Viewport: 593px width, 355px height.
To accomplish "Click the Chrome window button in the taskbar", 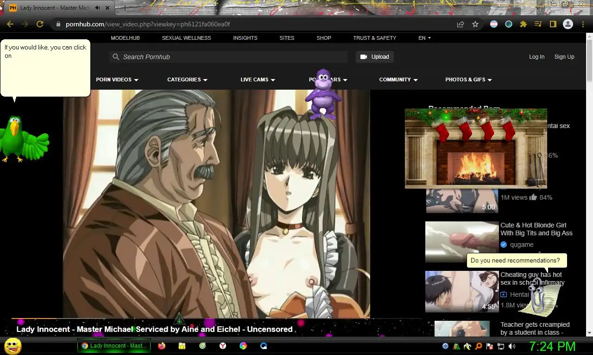I will 114,346.
